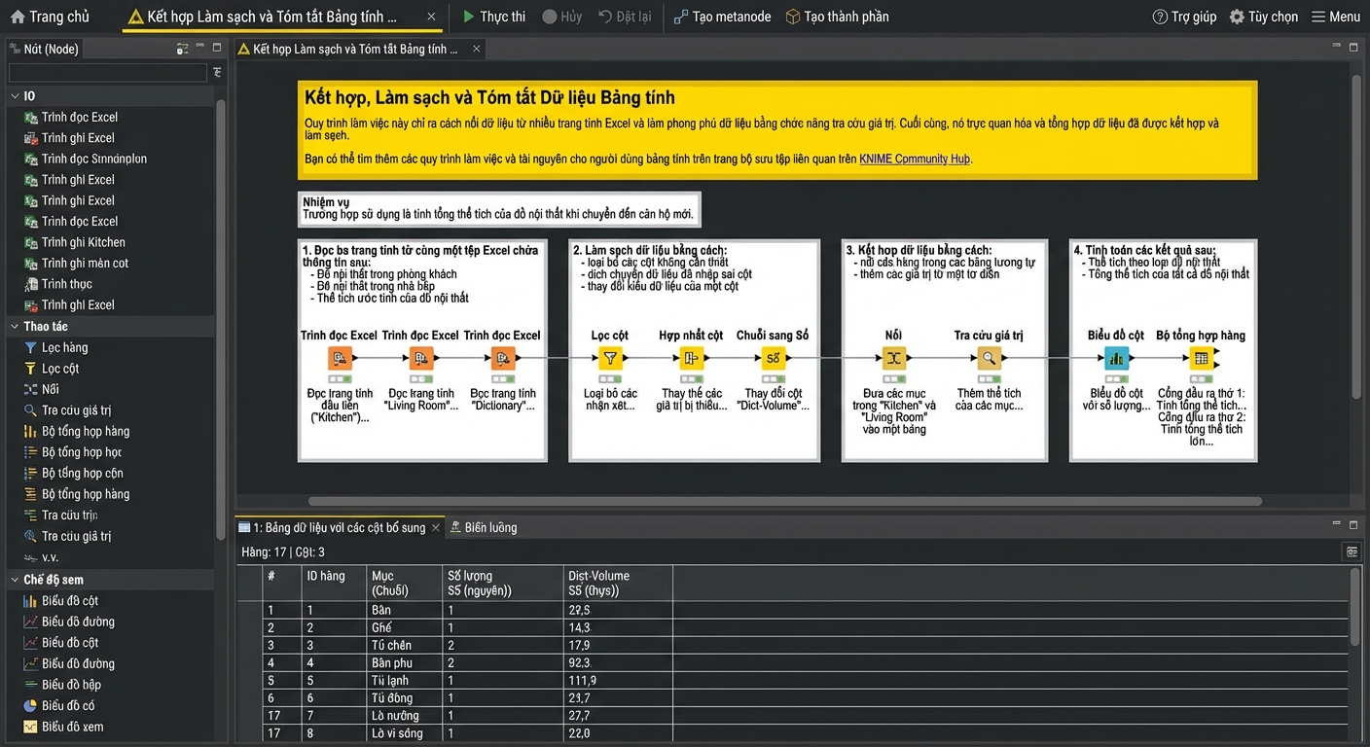The width and height of the screenshot is (1370, 747).
Task: Close the editor tab Kết hợp Làm sạch
Action: [x=476, y=49]
